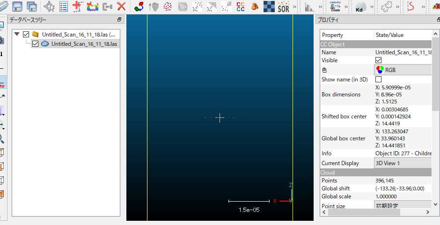The width and height of the screenshot is (440, 225).
Task: Select the Untitled_Scan_16_11_18.las cloud entry
Action: [x=84, y=44]
